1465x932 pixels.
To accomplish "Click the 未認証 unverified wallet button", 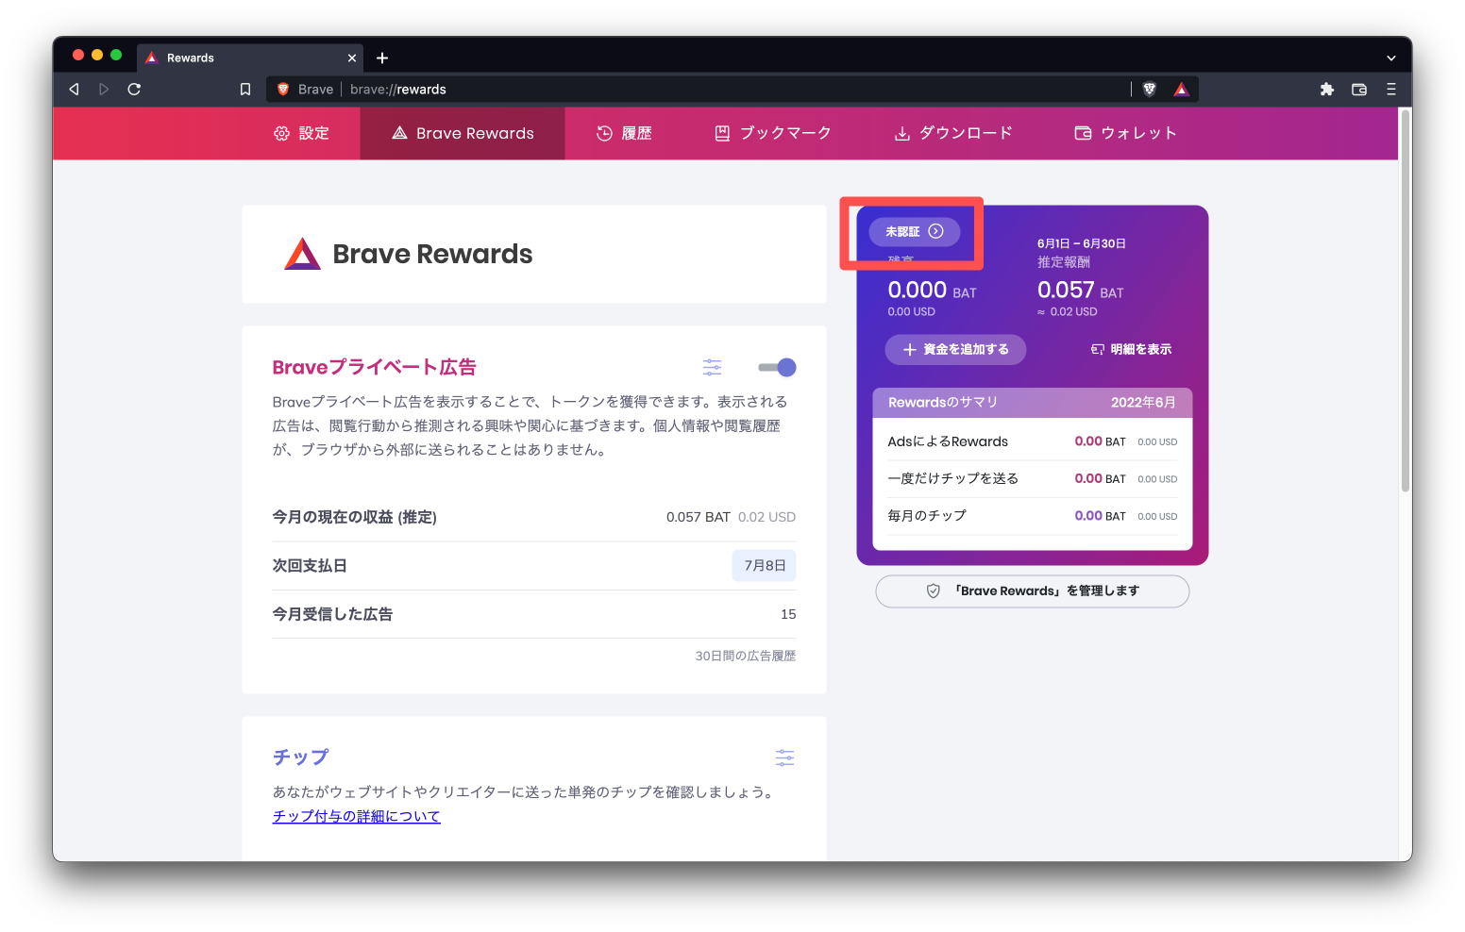I will click(914, 231).
